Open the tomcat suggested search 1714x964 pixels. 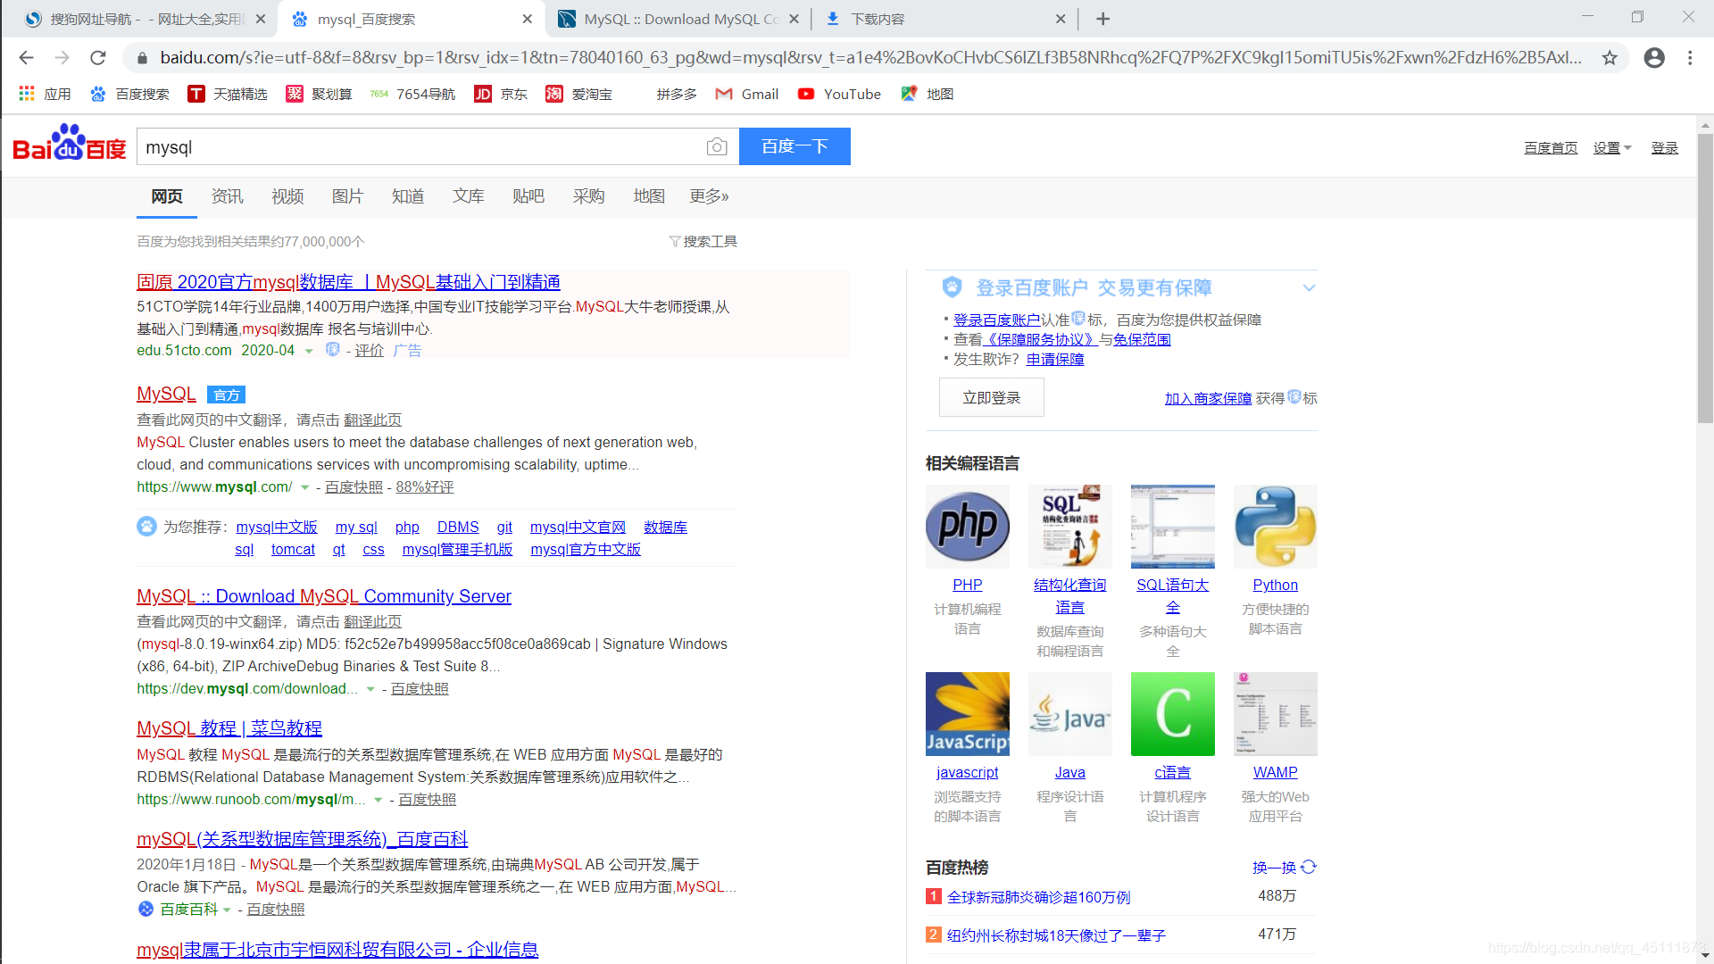coord(293,550)
